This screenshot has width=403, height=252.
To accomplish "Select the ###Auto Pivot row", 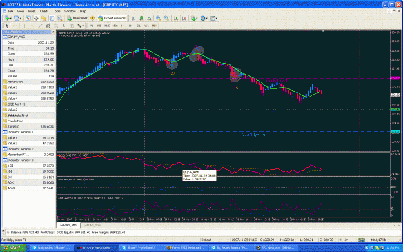I will 29,115.
